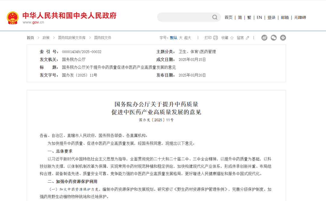Click the search magnifier icon
The image size is (326, 201).
pos(215,17)
